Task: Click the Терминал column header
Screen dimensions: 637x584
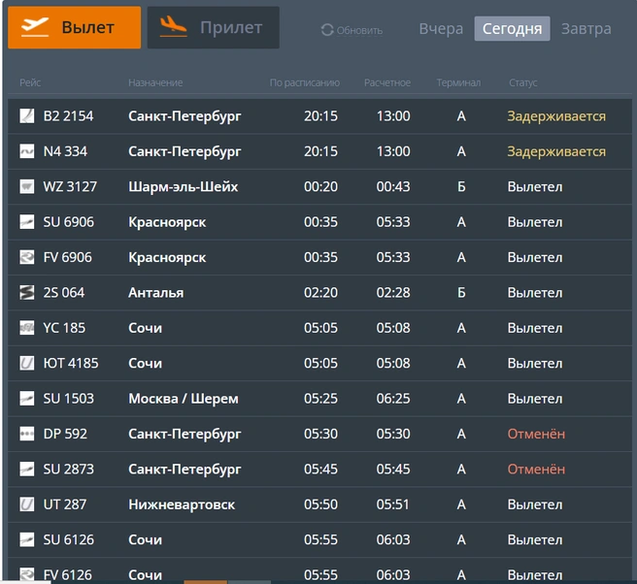Action: (458, 82)
